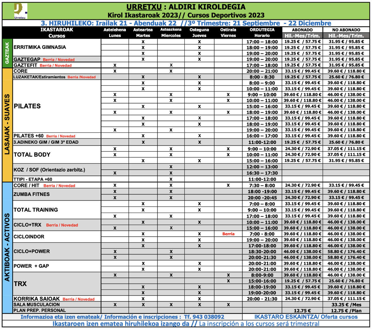Viewport: 372px width, 330px height.
Task: Click the '12:00 – 13:00' KOZ / SOF schedule
Action: pos(262,167)
